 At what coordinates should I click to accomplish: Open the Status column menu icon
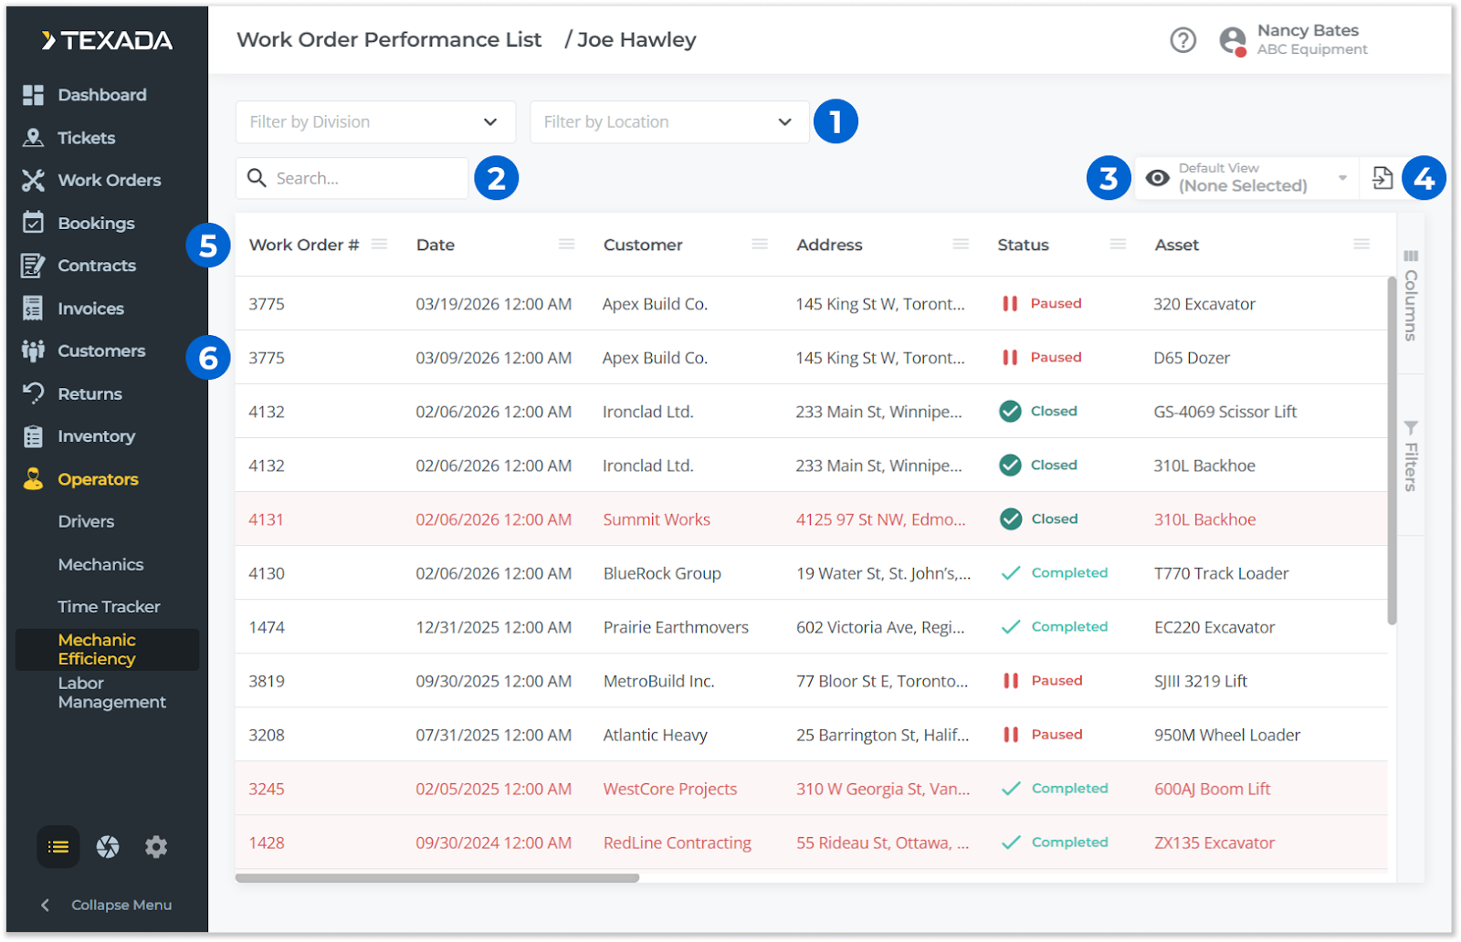[x=1118, y=245]
